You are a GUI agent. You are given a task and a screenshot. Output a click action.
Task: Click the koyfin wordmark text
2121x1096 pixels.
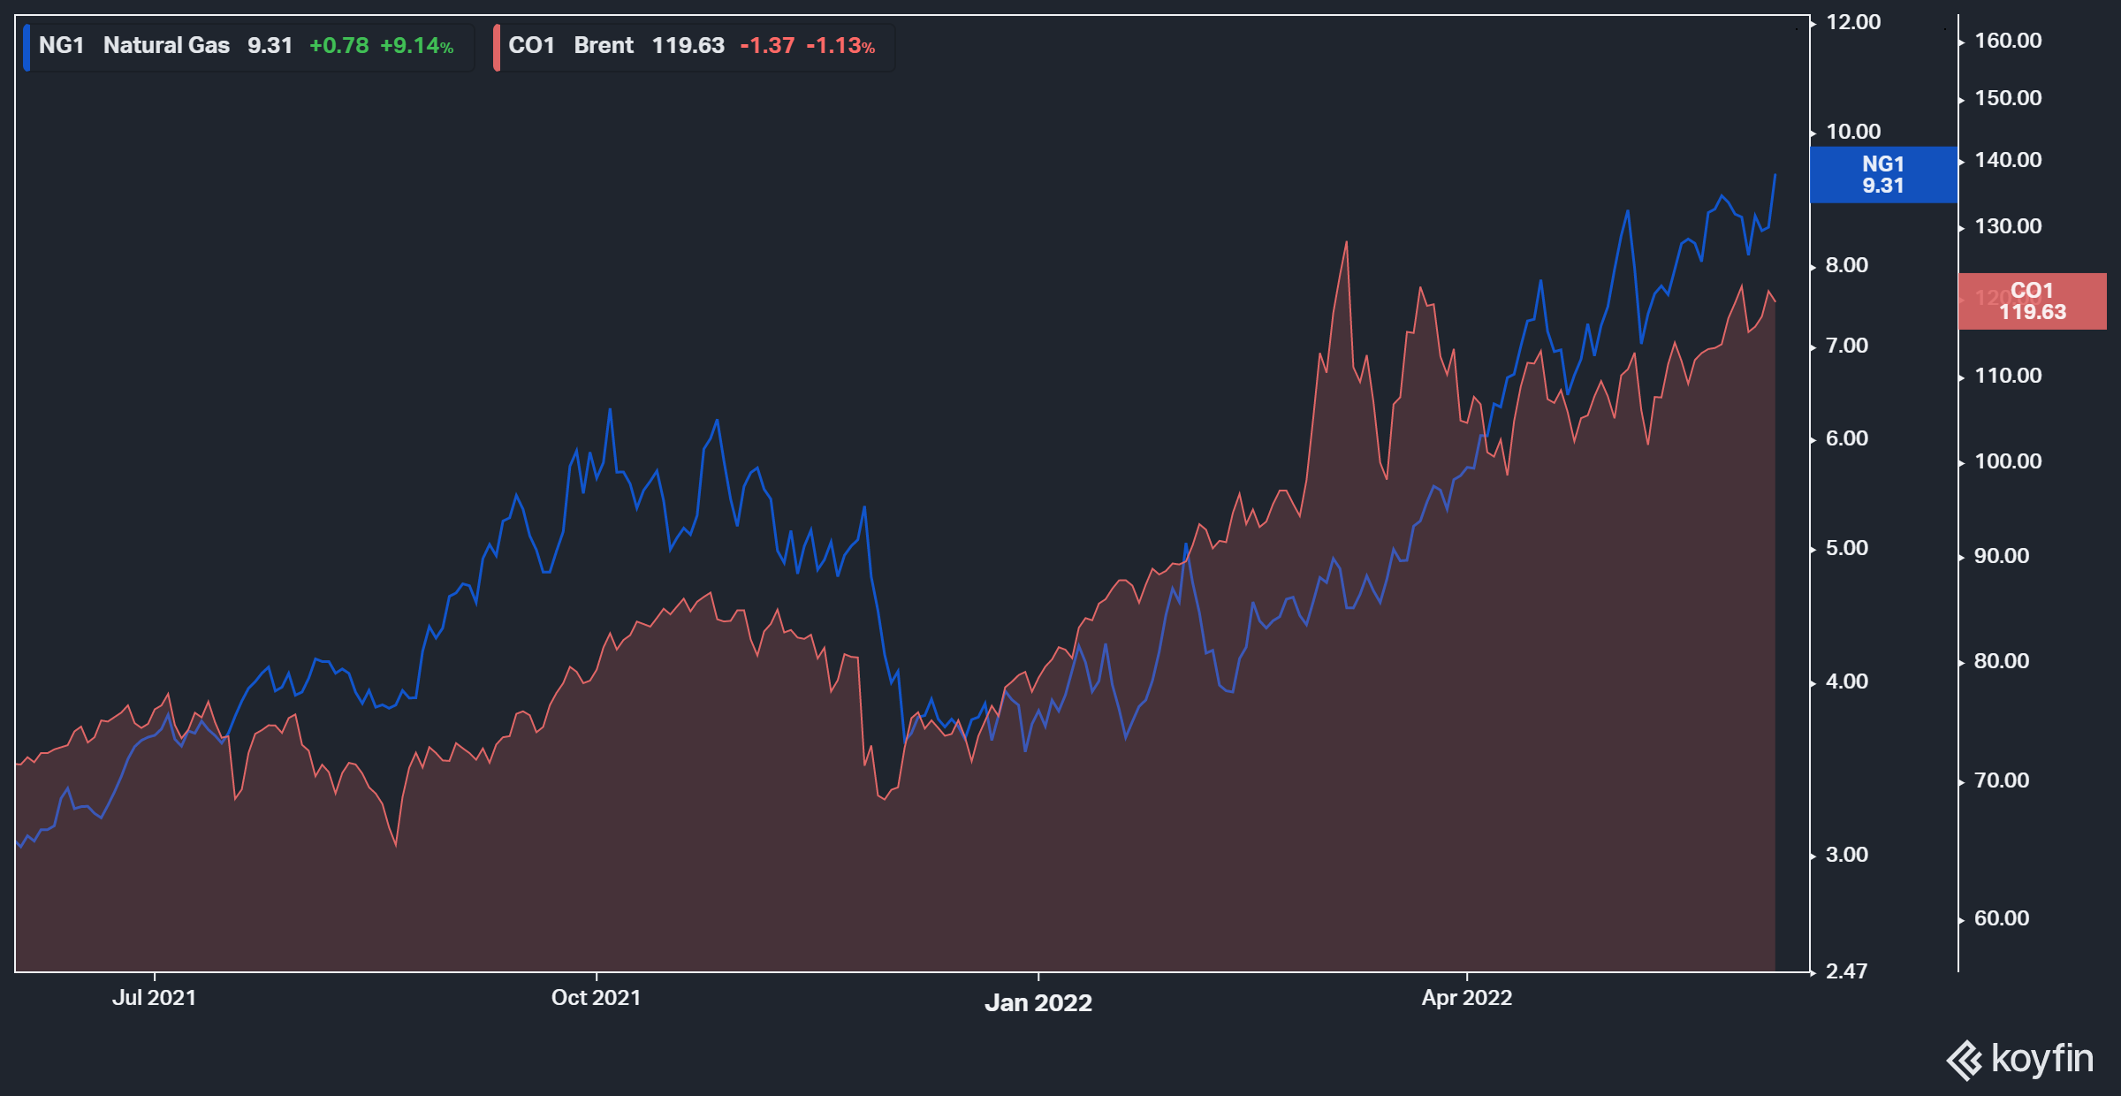click(2041, 1058)
